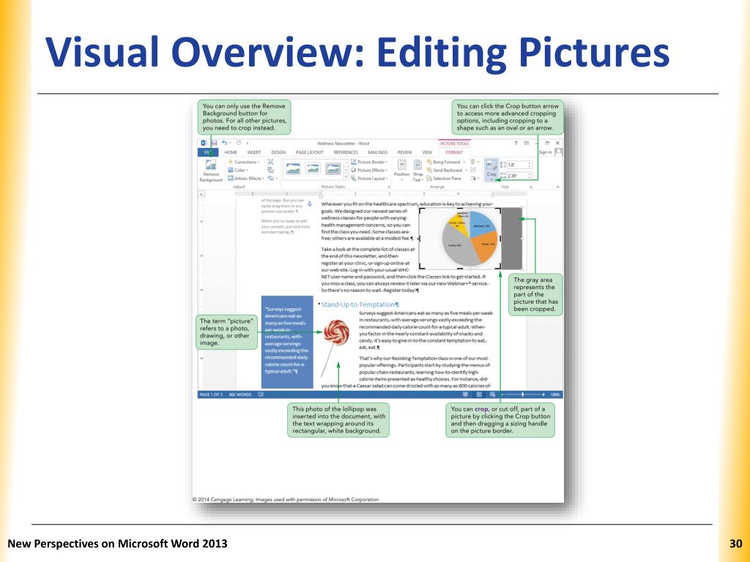Image resolution: width=750 pixels, height=562 pixels.
Task: Switch to the VIEW tab
Action: pyautogui.click(x=427, y=152)
